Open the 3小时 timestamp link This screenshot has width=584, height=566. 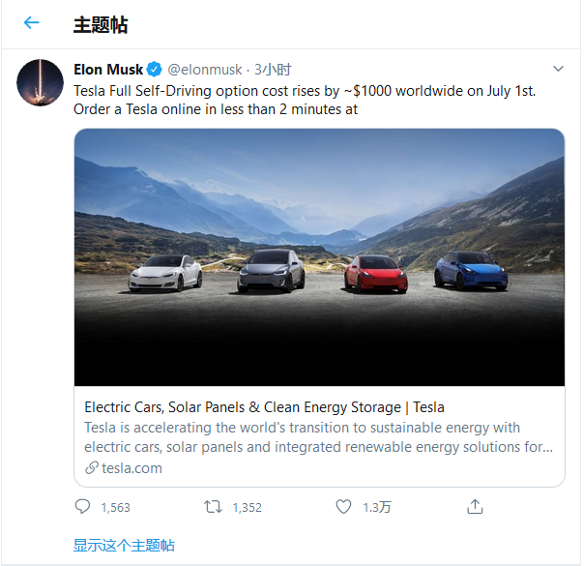point(273,70)
